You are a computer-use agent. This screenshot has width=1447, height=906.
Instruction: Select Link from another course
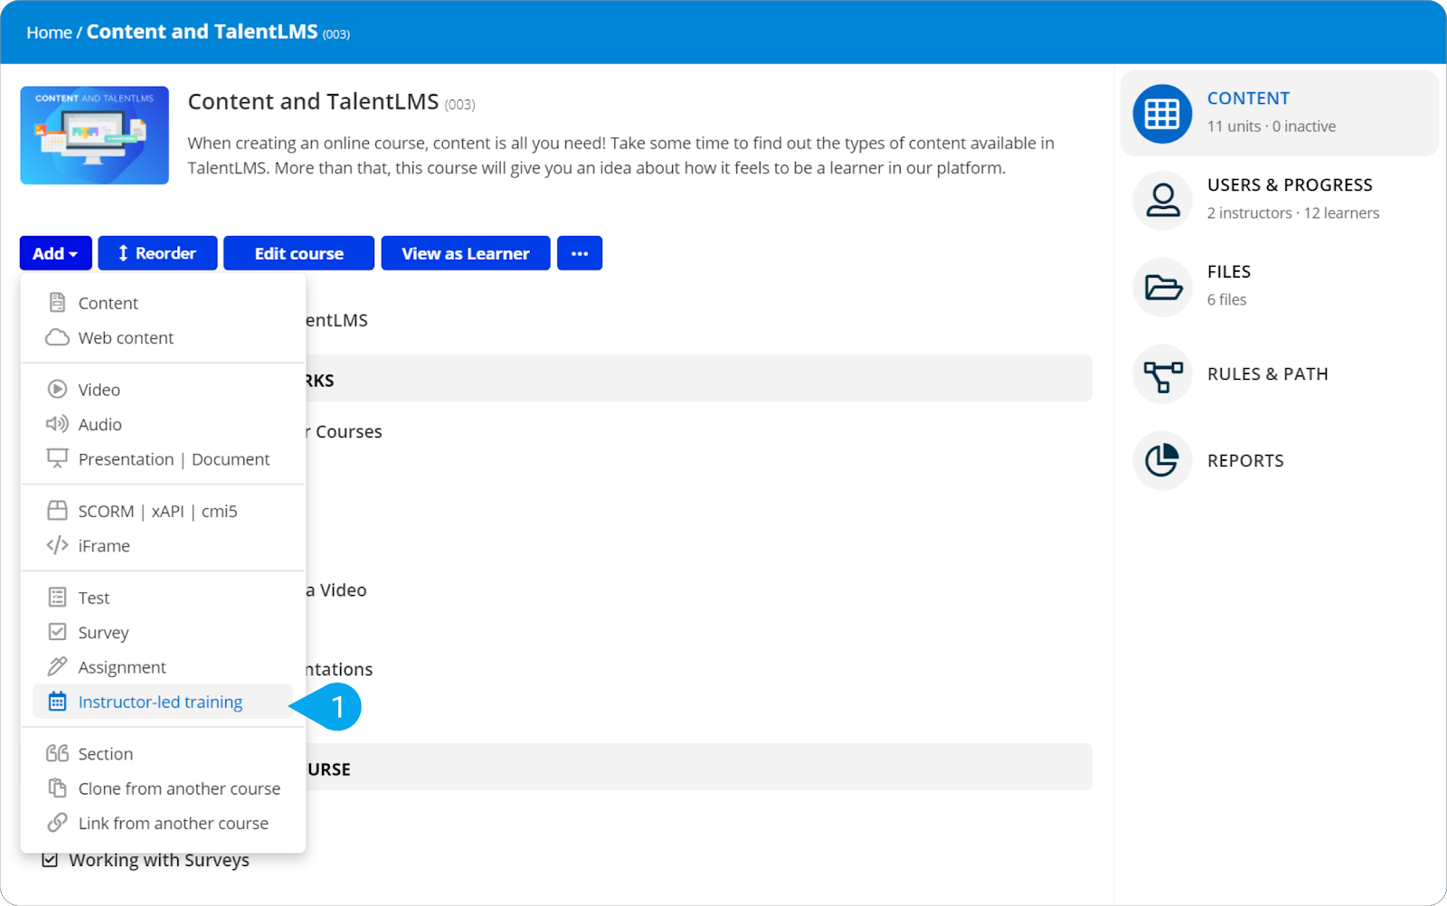[x=163, y=823]
